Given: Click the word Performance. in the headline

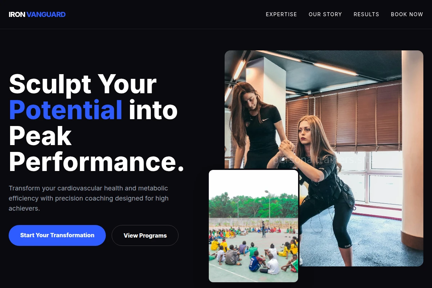Looking at the screenshot, I should click(96, 162).
